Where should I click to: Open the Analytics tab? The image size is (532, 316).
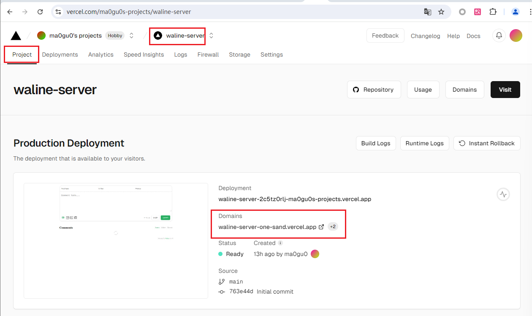[x=101, y=54]
